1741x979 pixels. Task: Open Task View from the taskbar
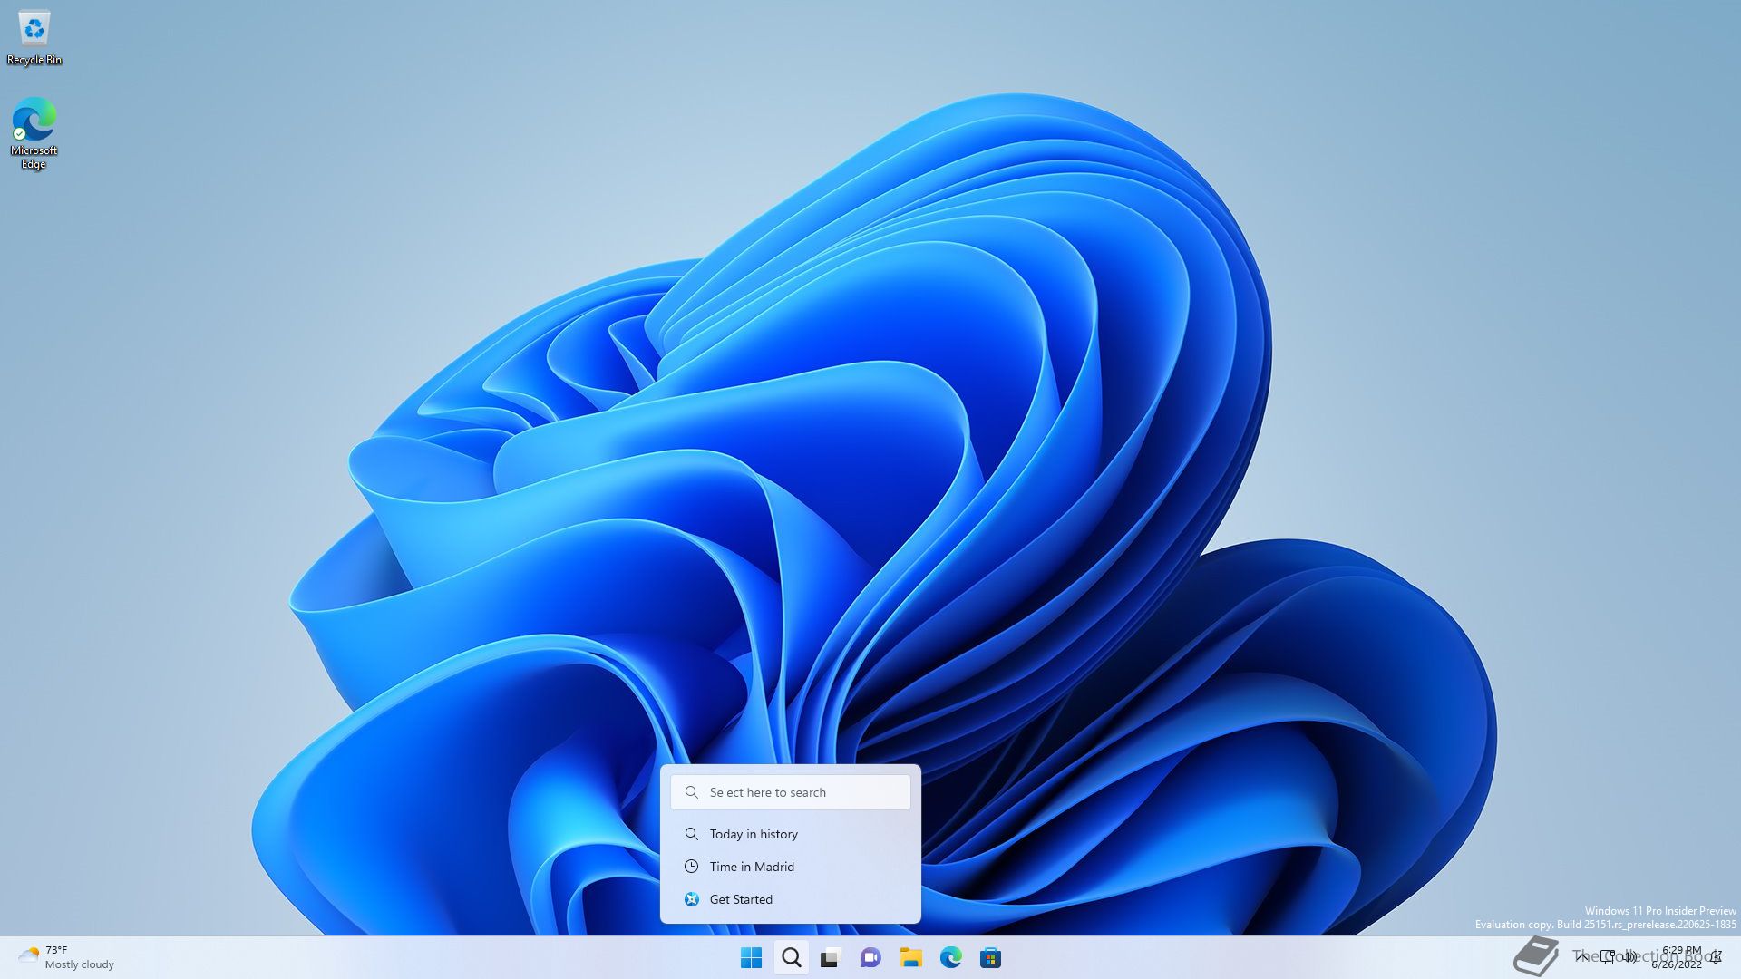[x=831, y=957]
